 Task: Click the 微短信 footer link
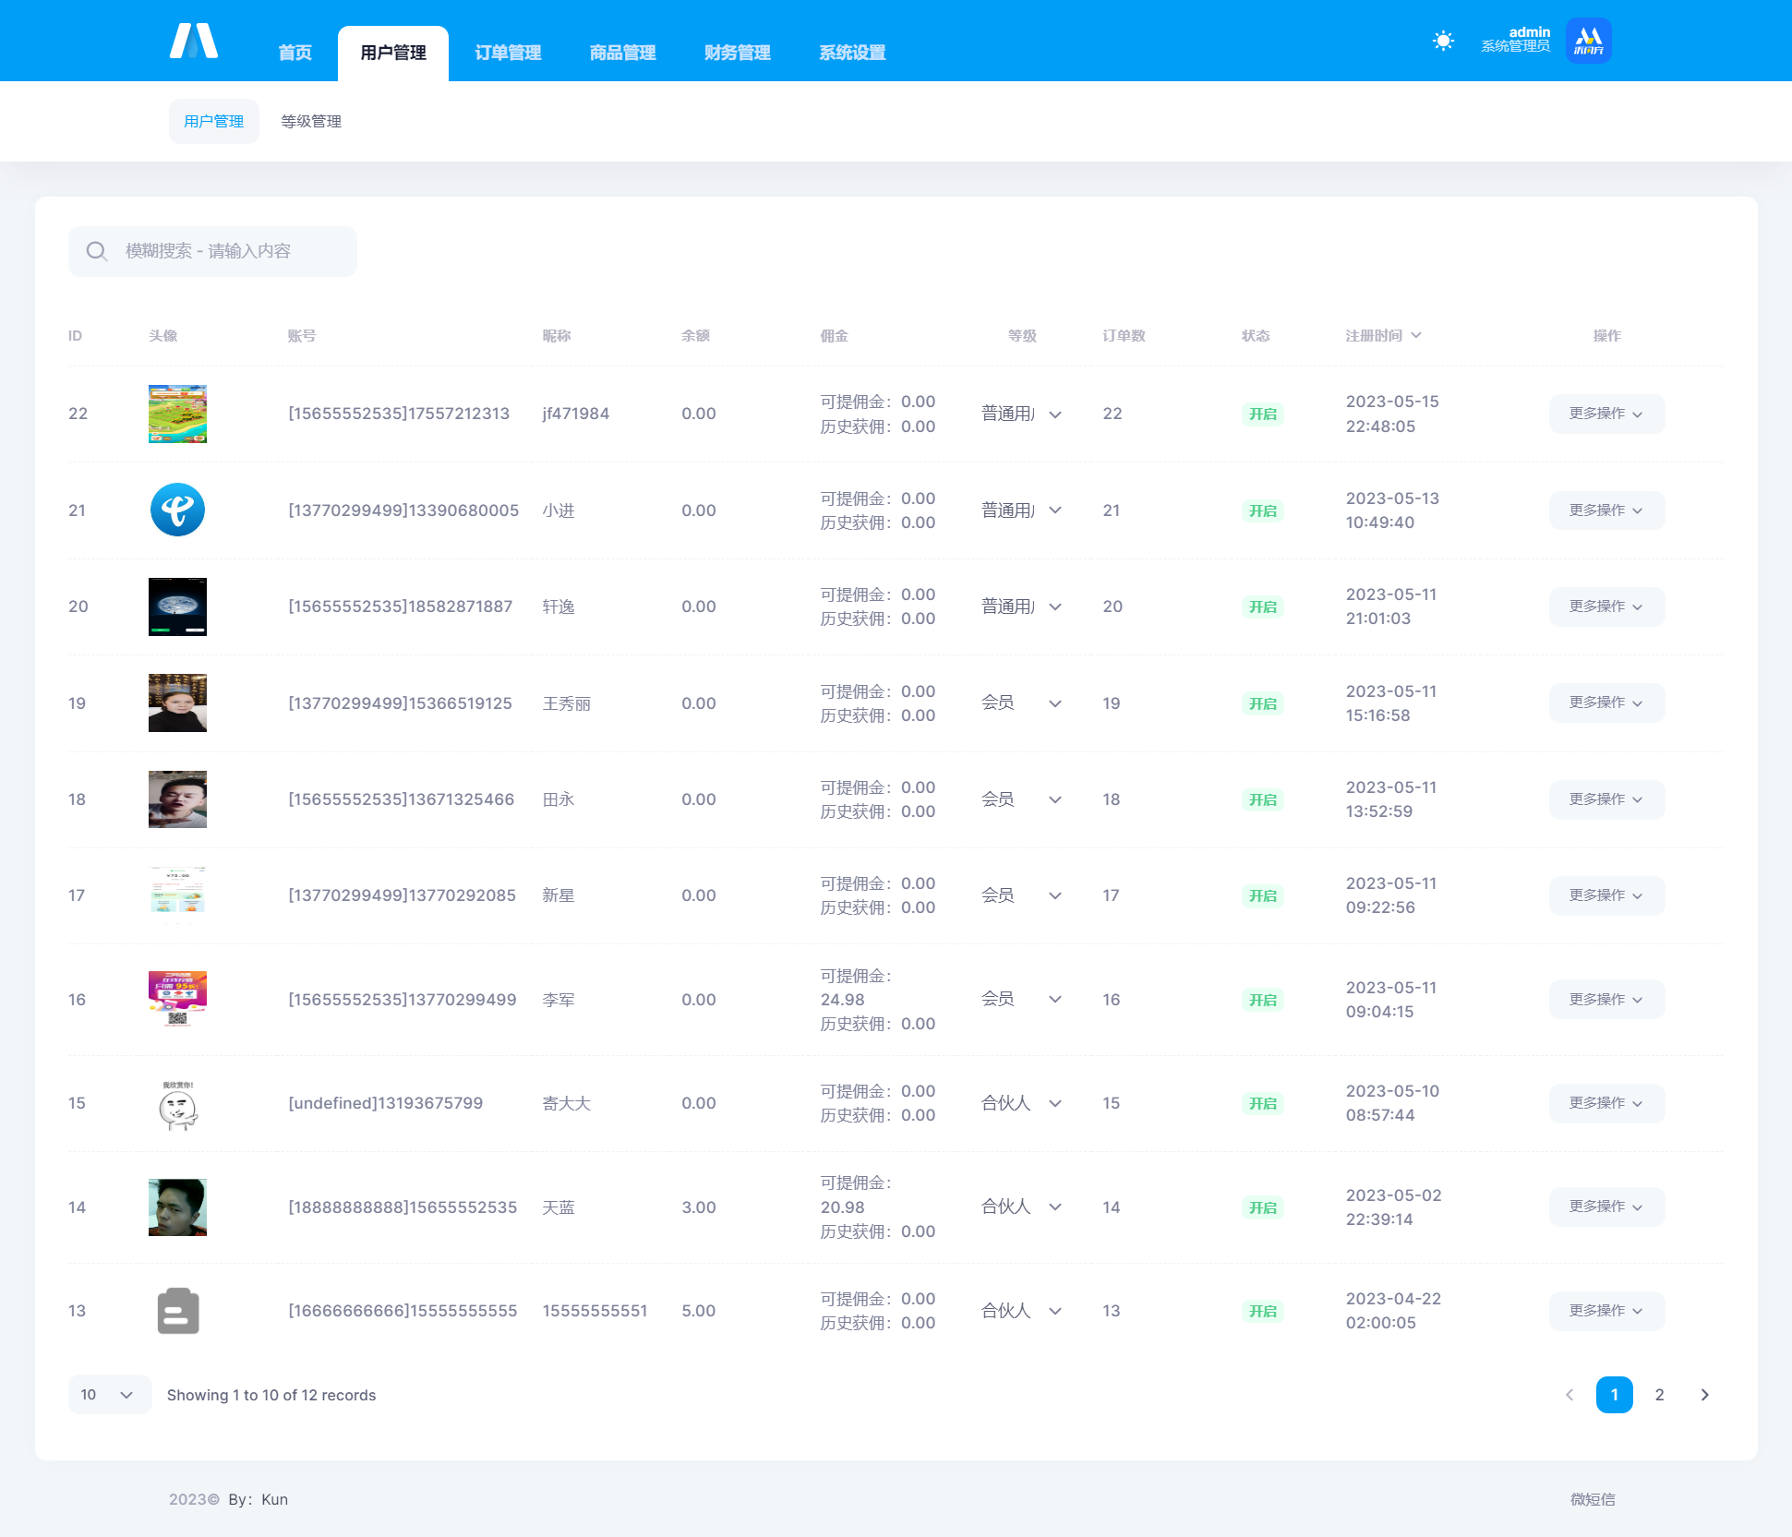[1593, 1500]
